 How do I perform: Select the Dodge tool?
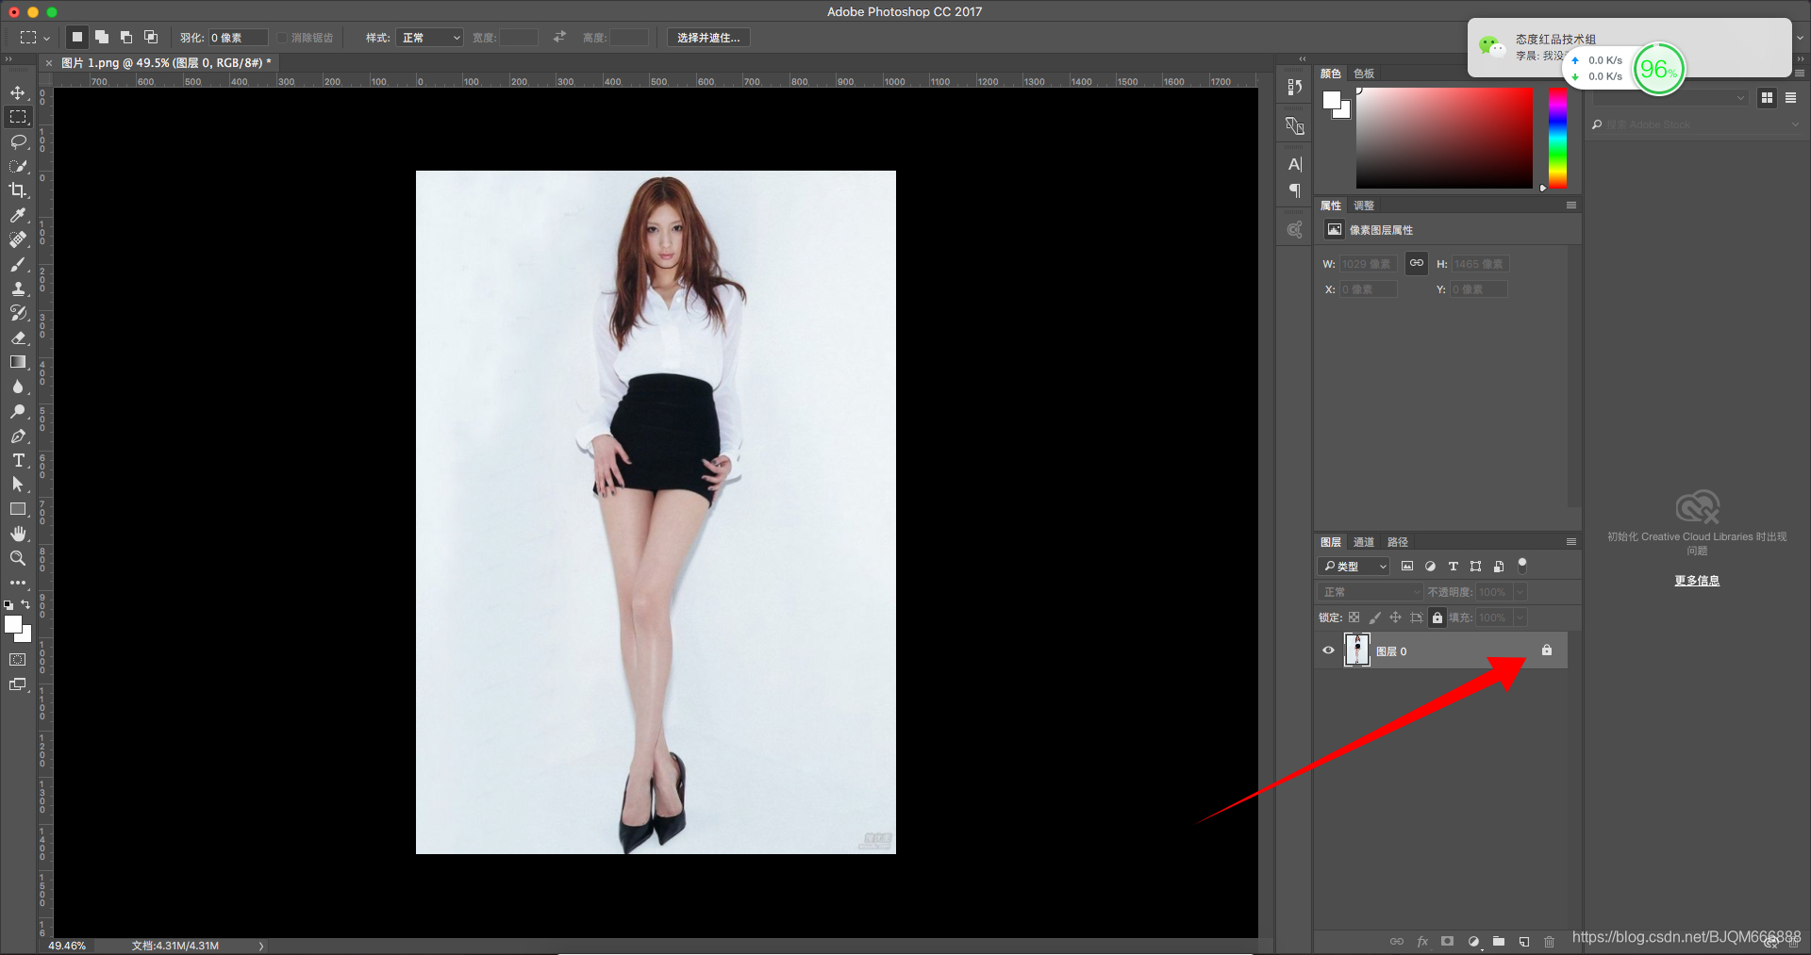(x=18, y=411)
